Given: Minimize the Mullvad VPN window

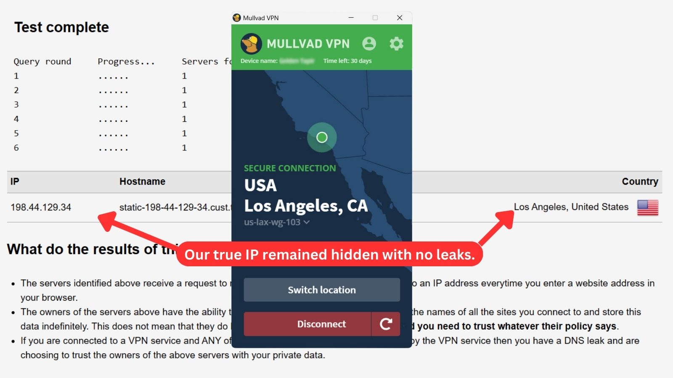Looking at the screenshot, I should tap(351, 18).
